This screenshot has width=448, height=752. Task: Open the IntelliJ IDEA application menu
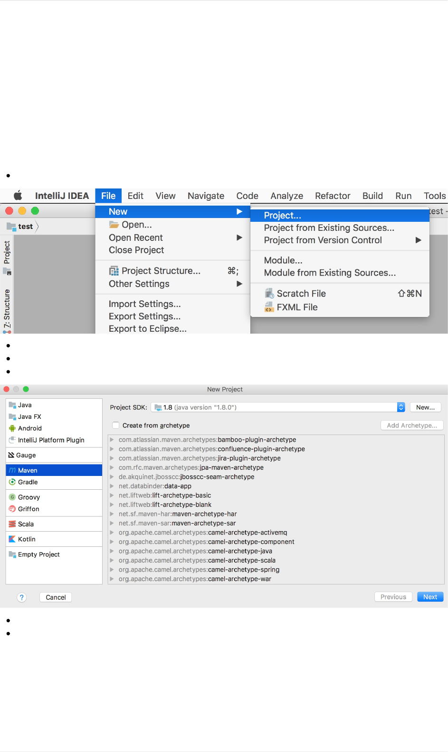pyautogui.click(x=62, y=196)
